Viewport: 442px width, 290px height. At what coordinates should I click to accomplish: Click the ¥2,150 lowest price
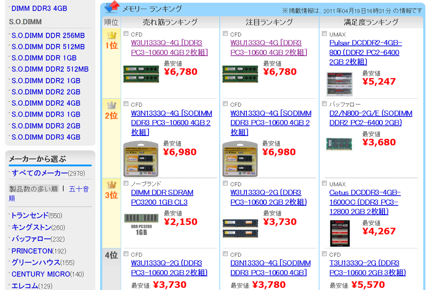point(181,222)
